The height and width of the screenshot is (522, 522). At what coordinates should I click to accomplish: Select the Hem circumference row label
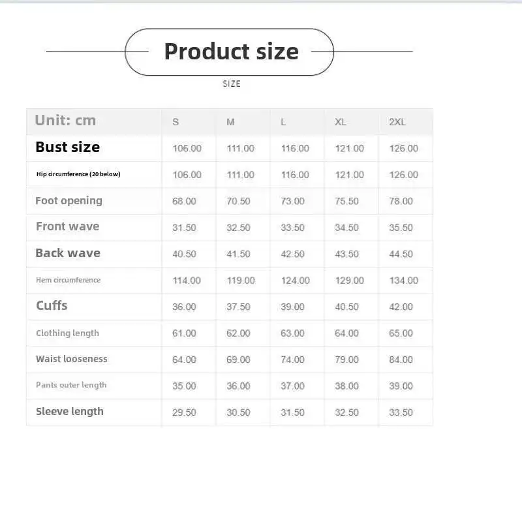pos(69,280)
